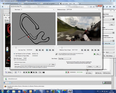The width and height of the screenshot is (116, 93).
Task: Step Reference Input forward by the medium step
Action: 95,50
